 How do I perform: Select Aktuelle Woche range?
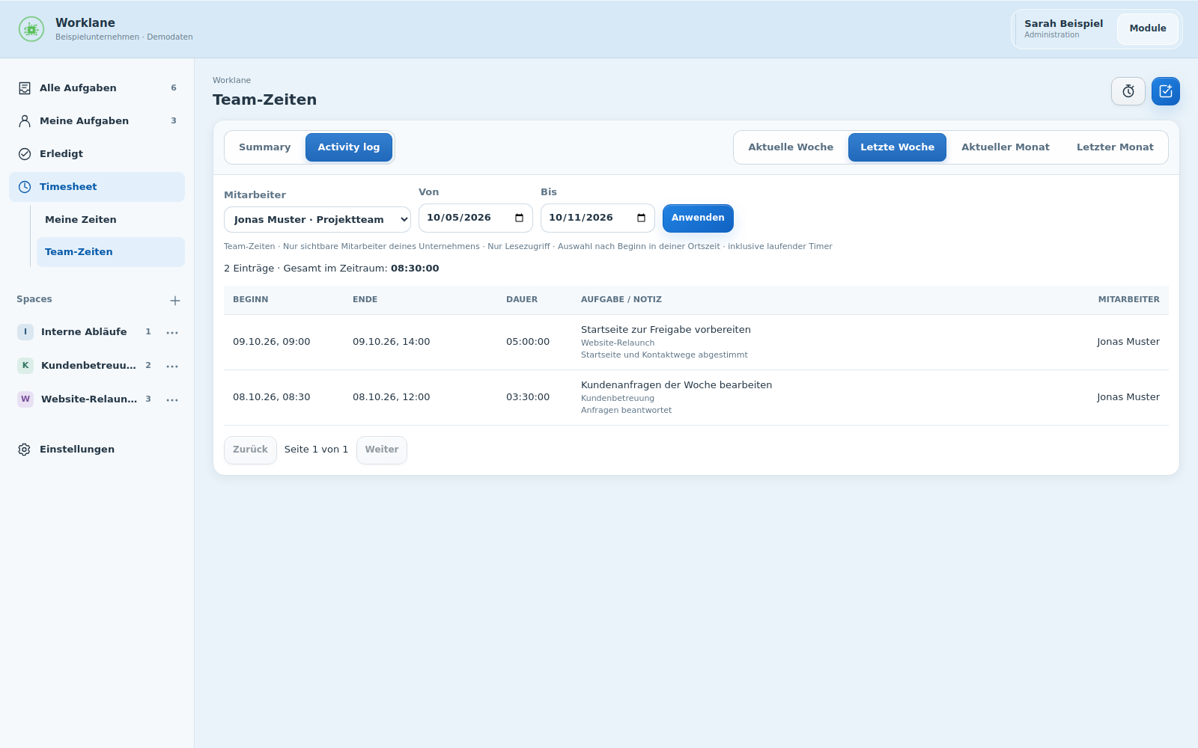tap(791, 147)
